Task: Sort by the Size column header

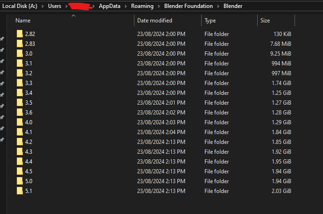Action: pyautogui.click(x=265, y=21)
